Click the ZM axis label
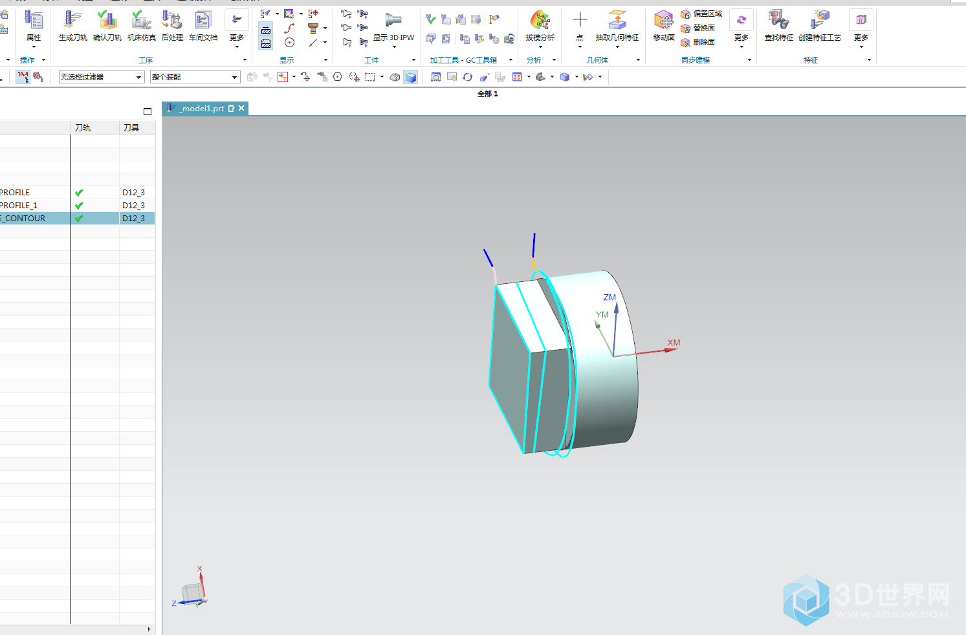The width and height of the screenshot is (966, 635). 609,297
